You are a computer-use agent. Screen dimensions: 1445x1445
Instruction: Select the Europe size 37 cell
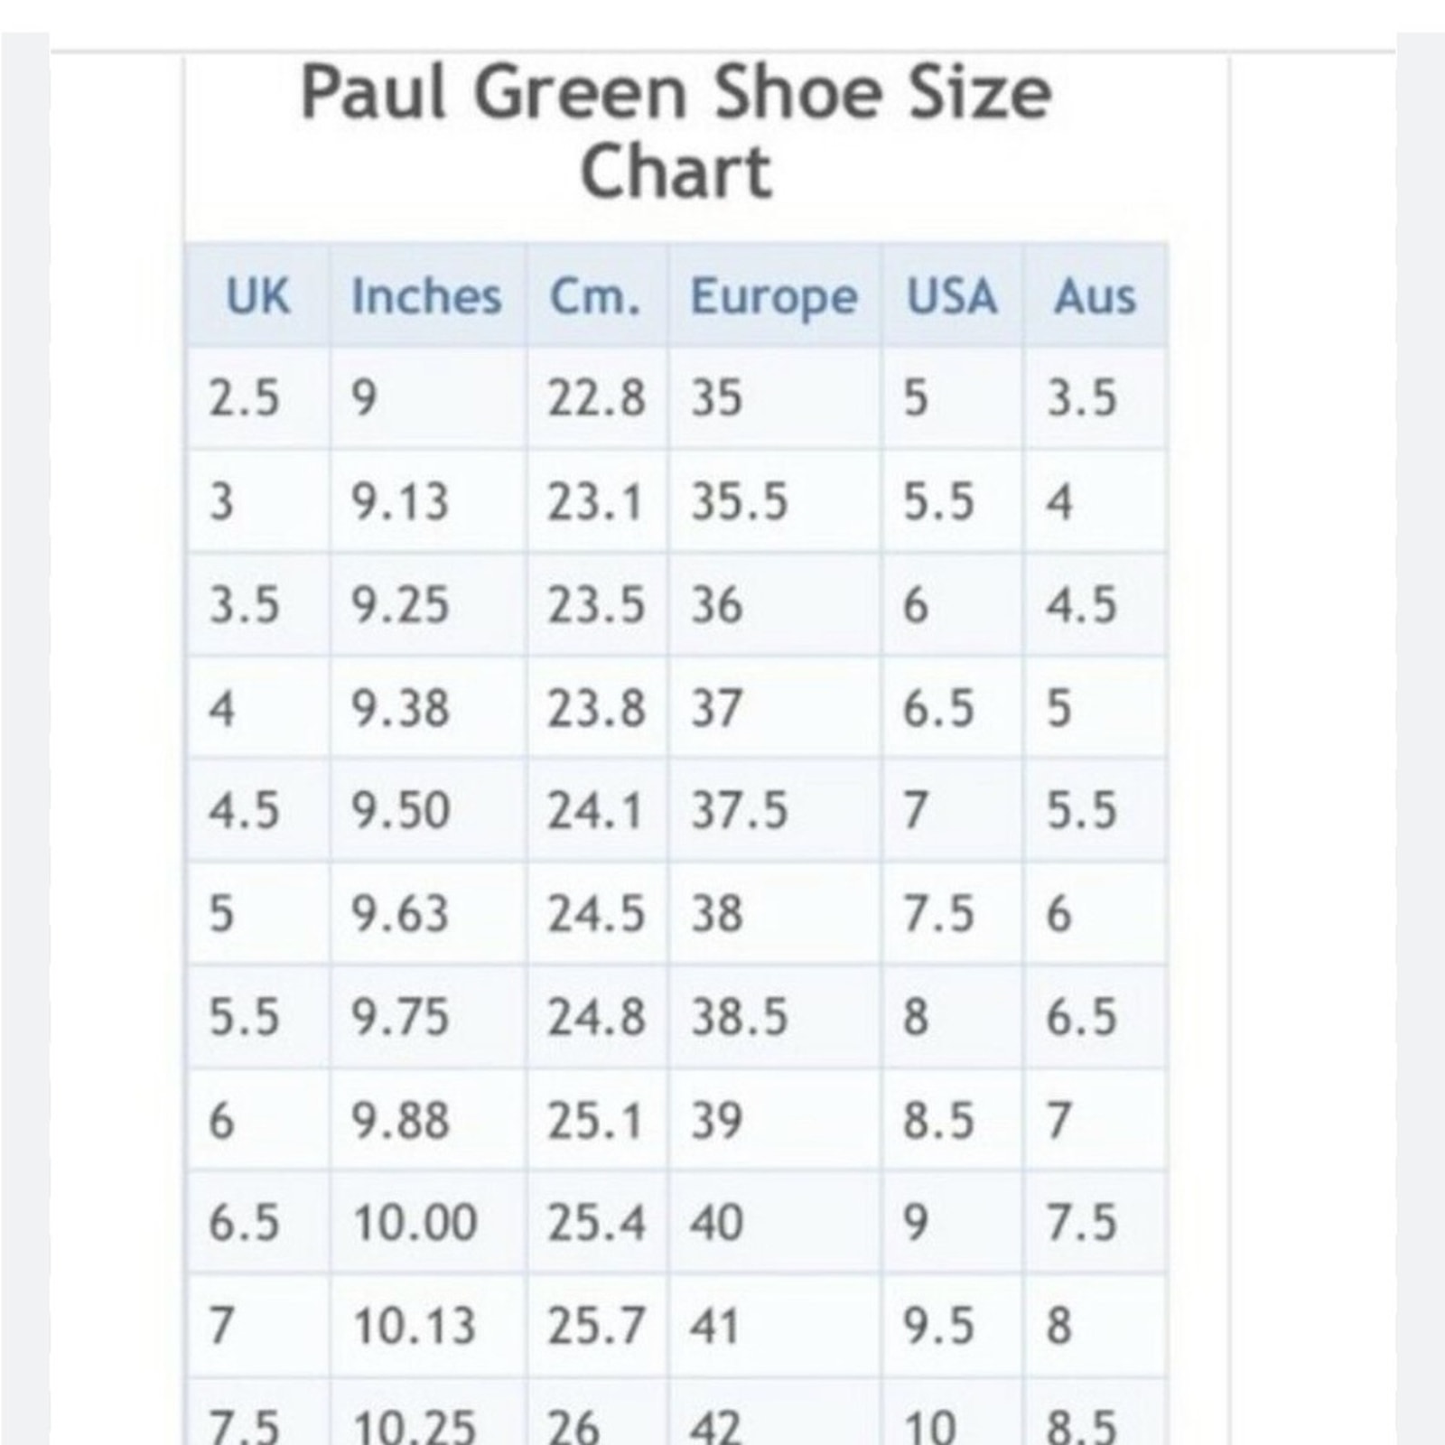(x=774, y=707)
